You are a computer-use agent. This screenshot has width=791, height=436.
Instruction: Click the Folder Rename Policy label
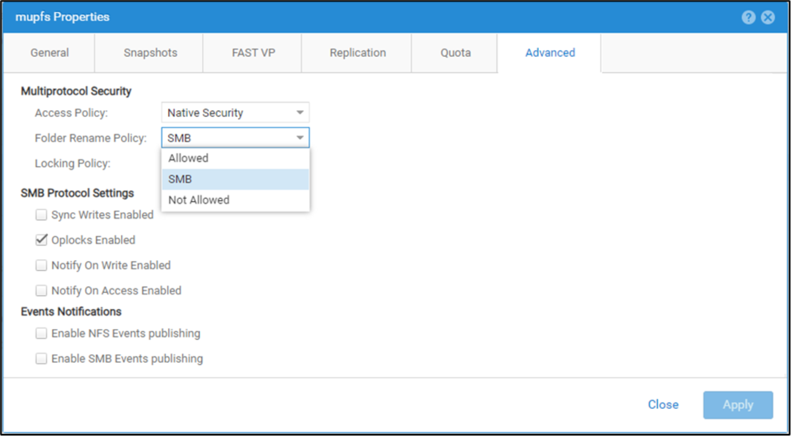click(90, 138)
